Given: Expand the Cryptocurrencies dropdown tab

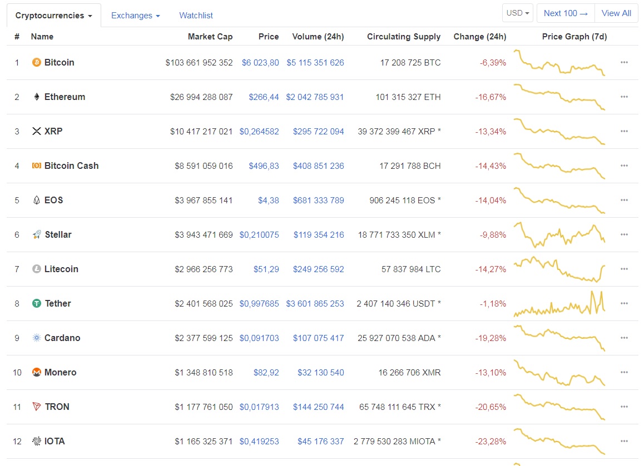Looking at the screenshot, I should pyautogui.click(x=54, y=16).
